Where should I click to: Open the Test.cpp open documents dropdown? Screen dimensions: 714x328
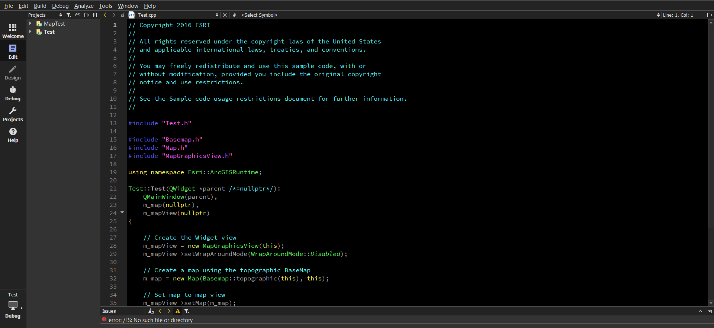pyautogui.click(x=178, y=15)
